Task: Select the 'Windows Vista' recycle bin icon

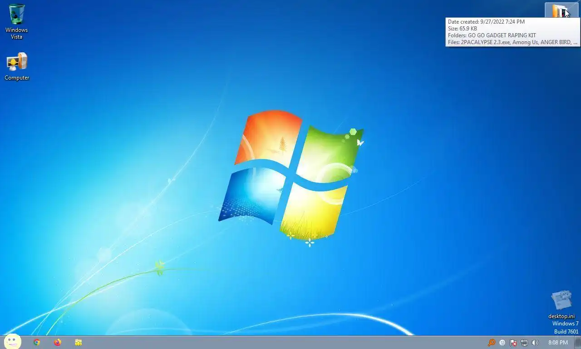Action: tap(16, 21)
